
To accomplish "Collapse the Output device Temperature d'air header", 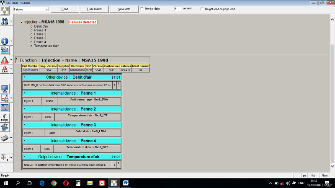I will 25,157.
